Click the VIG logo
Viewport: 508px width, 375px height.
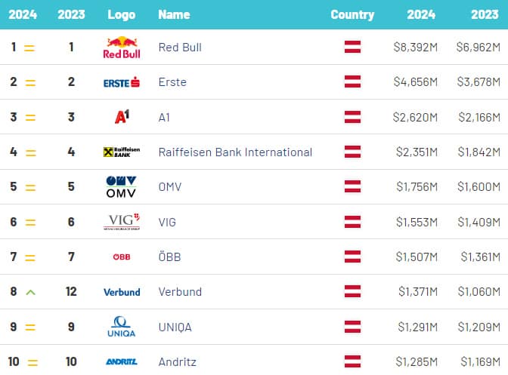point(121,222)
